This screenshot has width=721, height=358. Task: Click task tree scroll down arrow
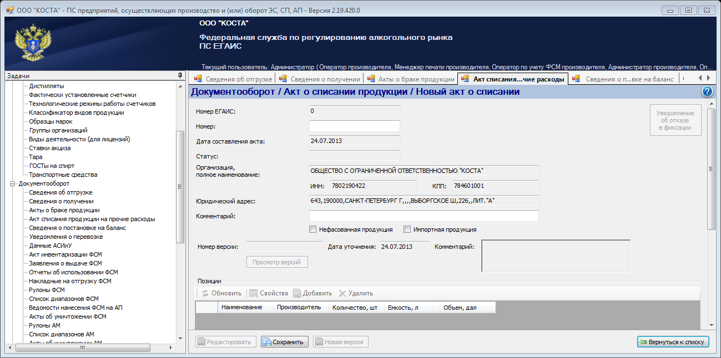(x=180, y=338)
